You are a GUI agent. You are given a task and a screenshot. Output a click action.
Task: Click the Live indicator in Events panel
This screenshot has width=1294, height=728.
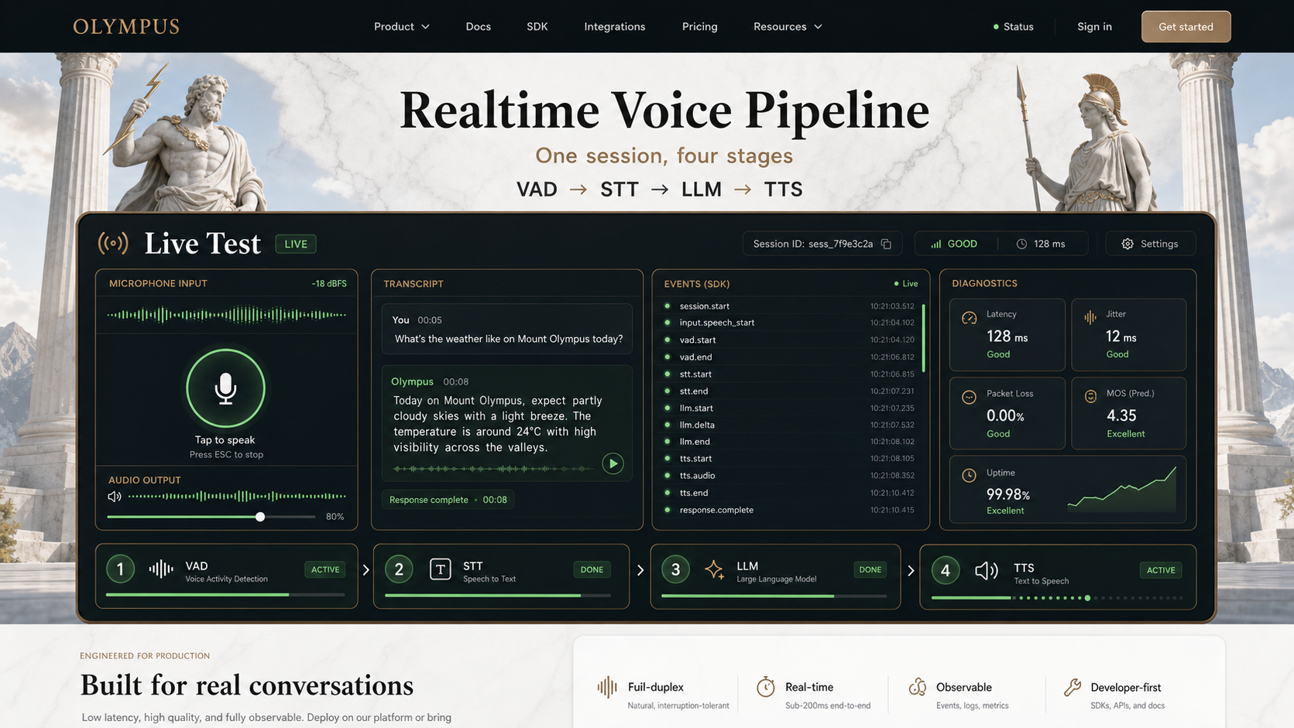[x=905, y=284]
